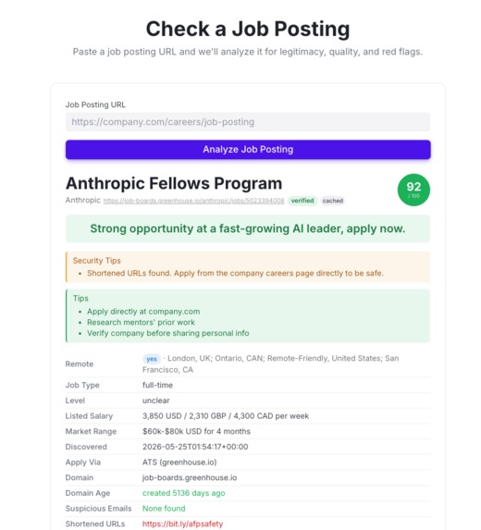Open the greenhouse.io job posting link
The image size is (481, 530).
click(x=193, y=201)
